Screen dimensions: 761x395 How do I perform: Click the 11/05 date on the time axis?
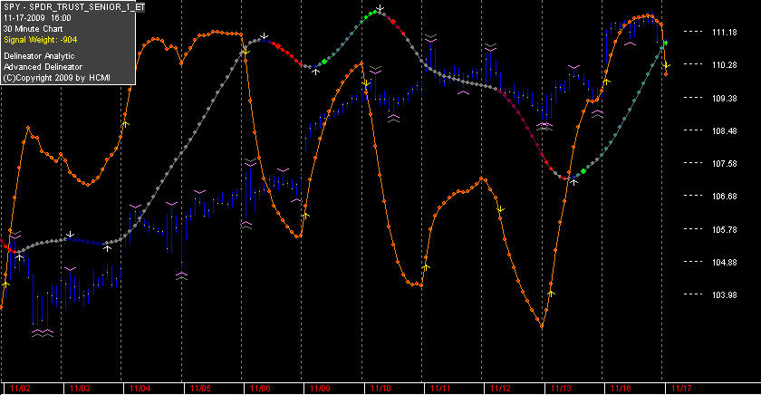(200, 389)
